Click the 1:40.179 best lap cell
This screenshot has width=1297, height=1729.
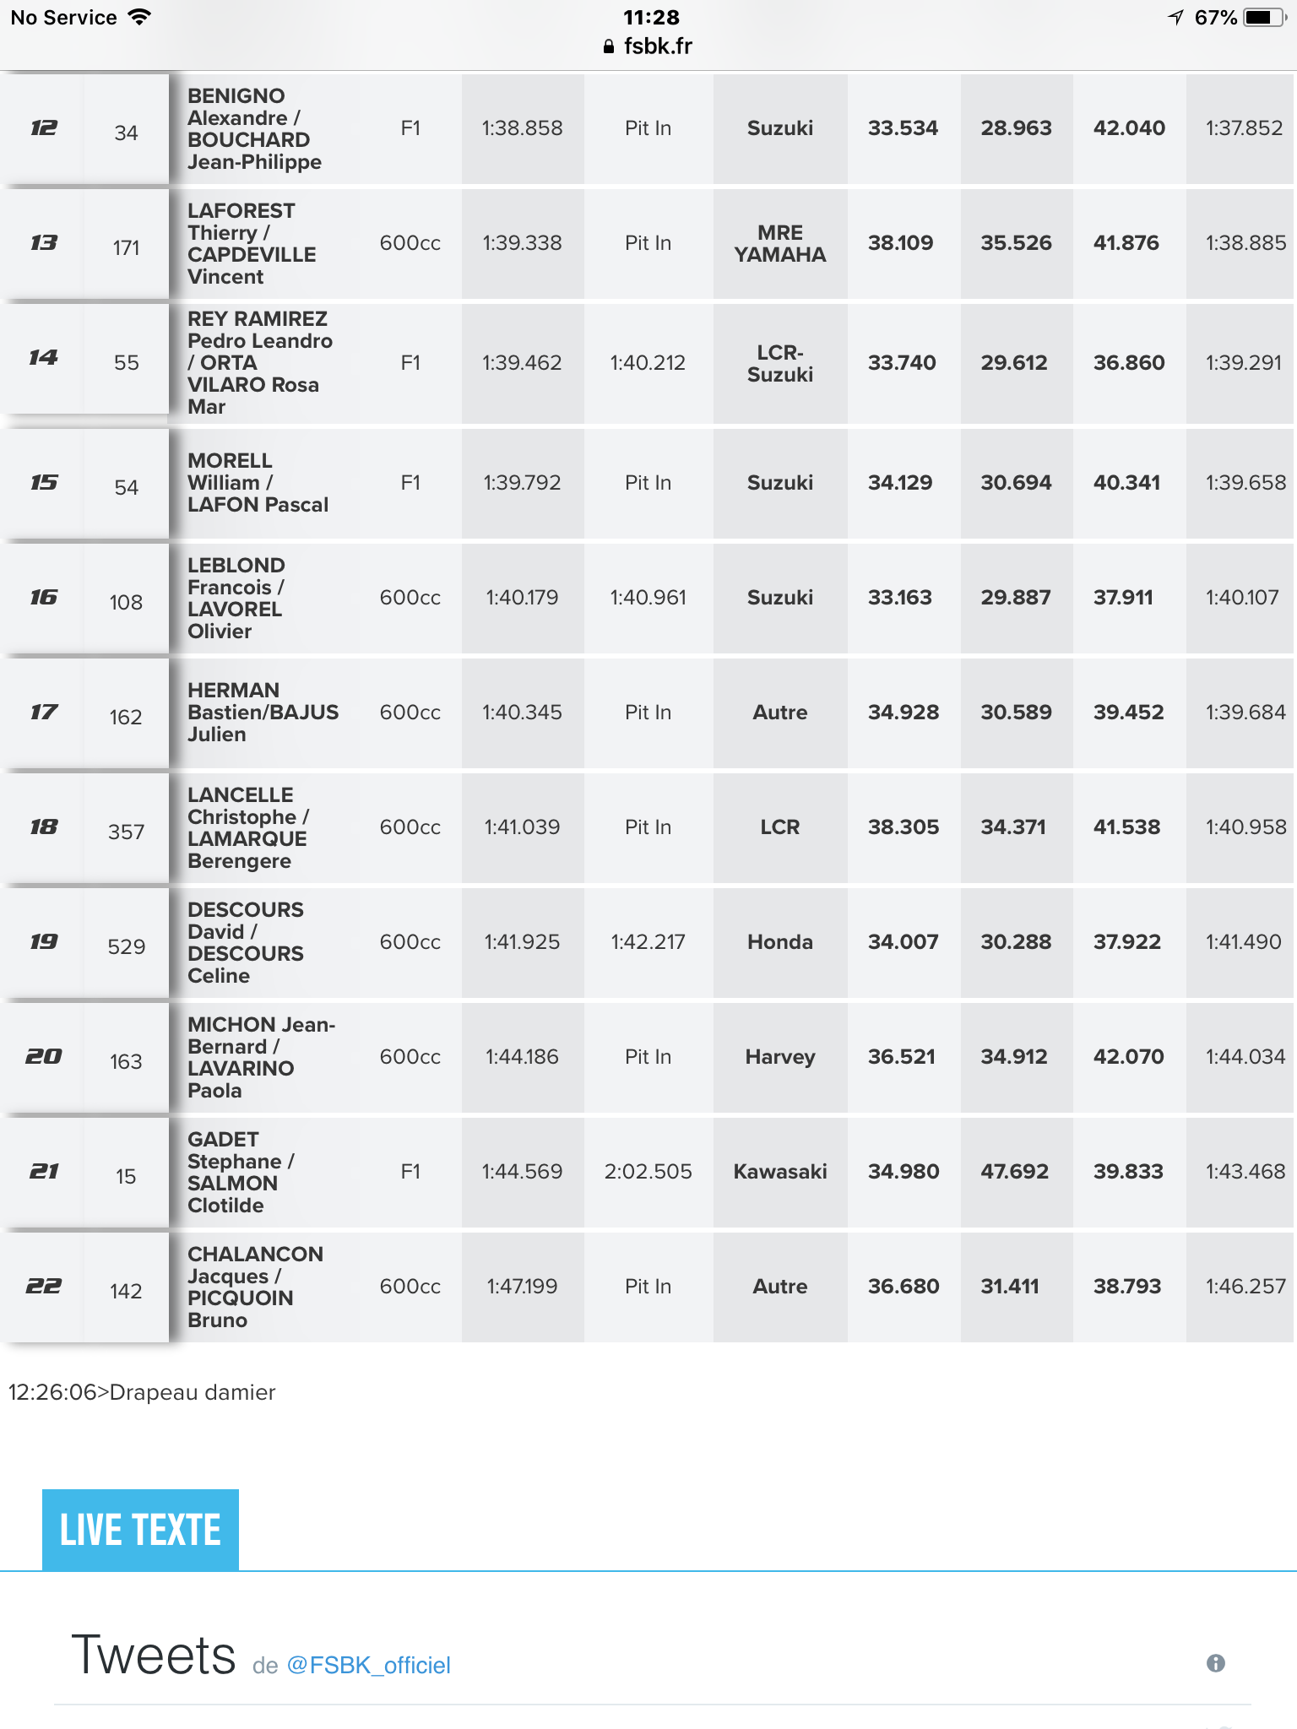point(522,598)
